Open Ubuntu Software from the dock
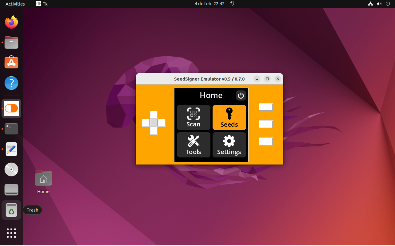 (x=11, y=62)
